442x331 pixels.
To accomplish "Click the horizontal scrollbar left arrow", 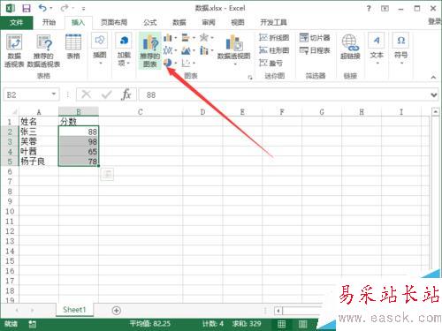I will (x=278, y=311).
